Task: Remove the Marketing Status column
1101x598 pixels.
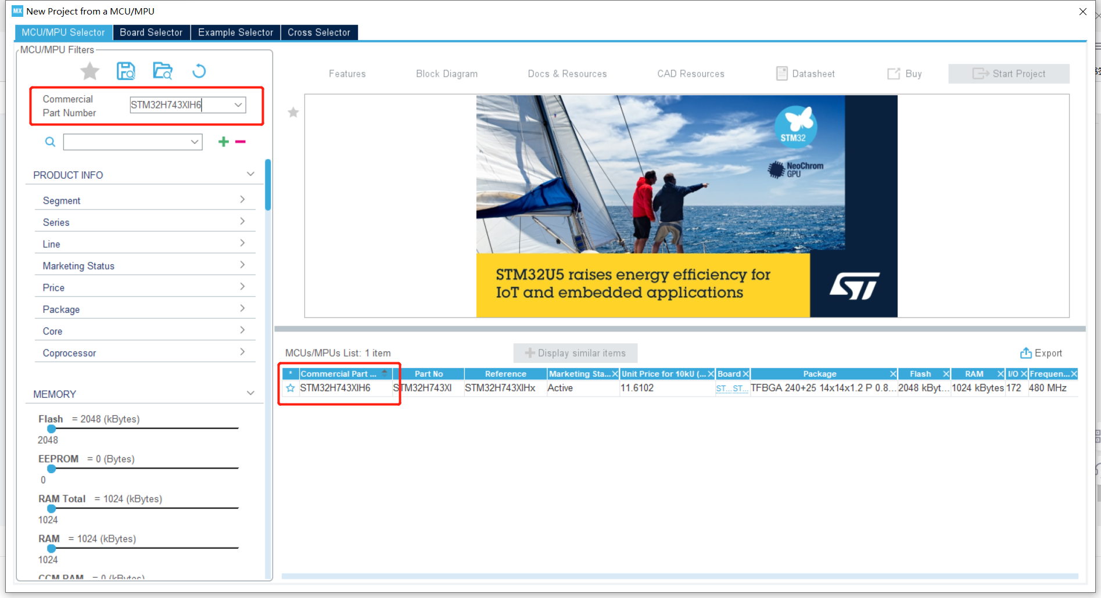Action: coord(615,374)
